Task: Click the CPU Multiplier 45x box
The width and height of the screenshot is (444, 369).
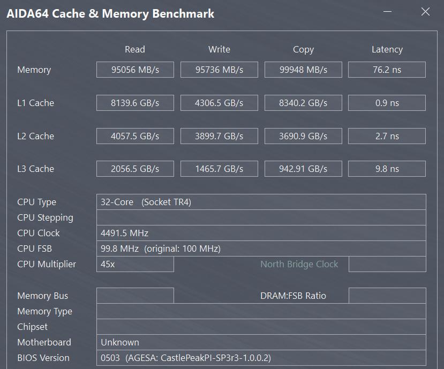Action: click(x=135, y=264)
